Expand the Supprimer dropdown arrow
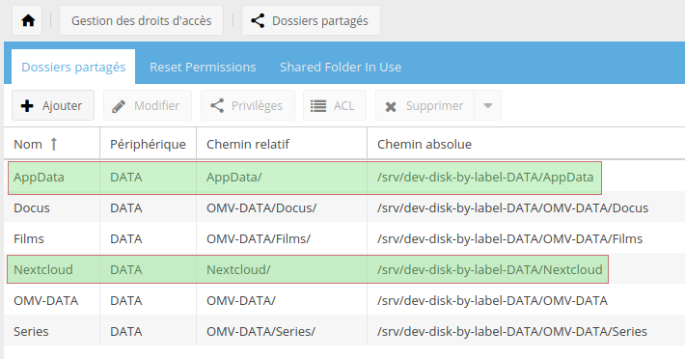The image size is (685, 359). [488, 106]
